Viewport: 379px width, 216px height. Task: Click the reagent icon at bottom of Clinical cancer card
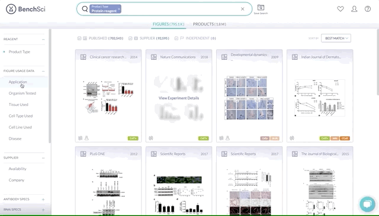tap(81, 138)
